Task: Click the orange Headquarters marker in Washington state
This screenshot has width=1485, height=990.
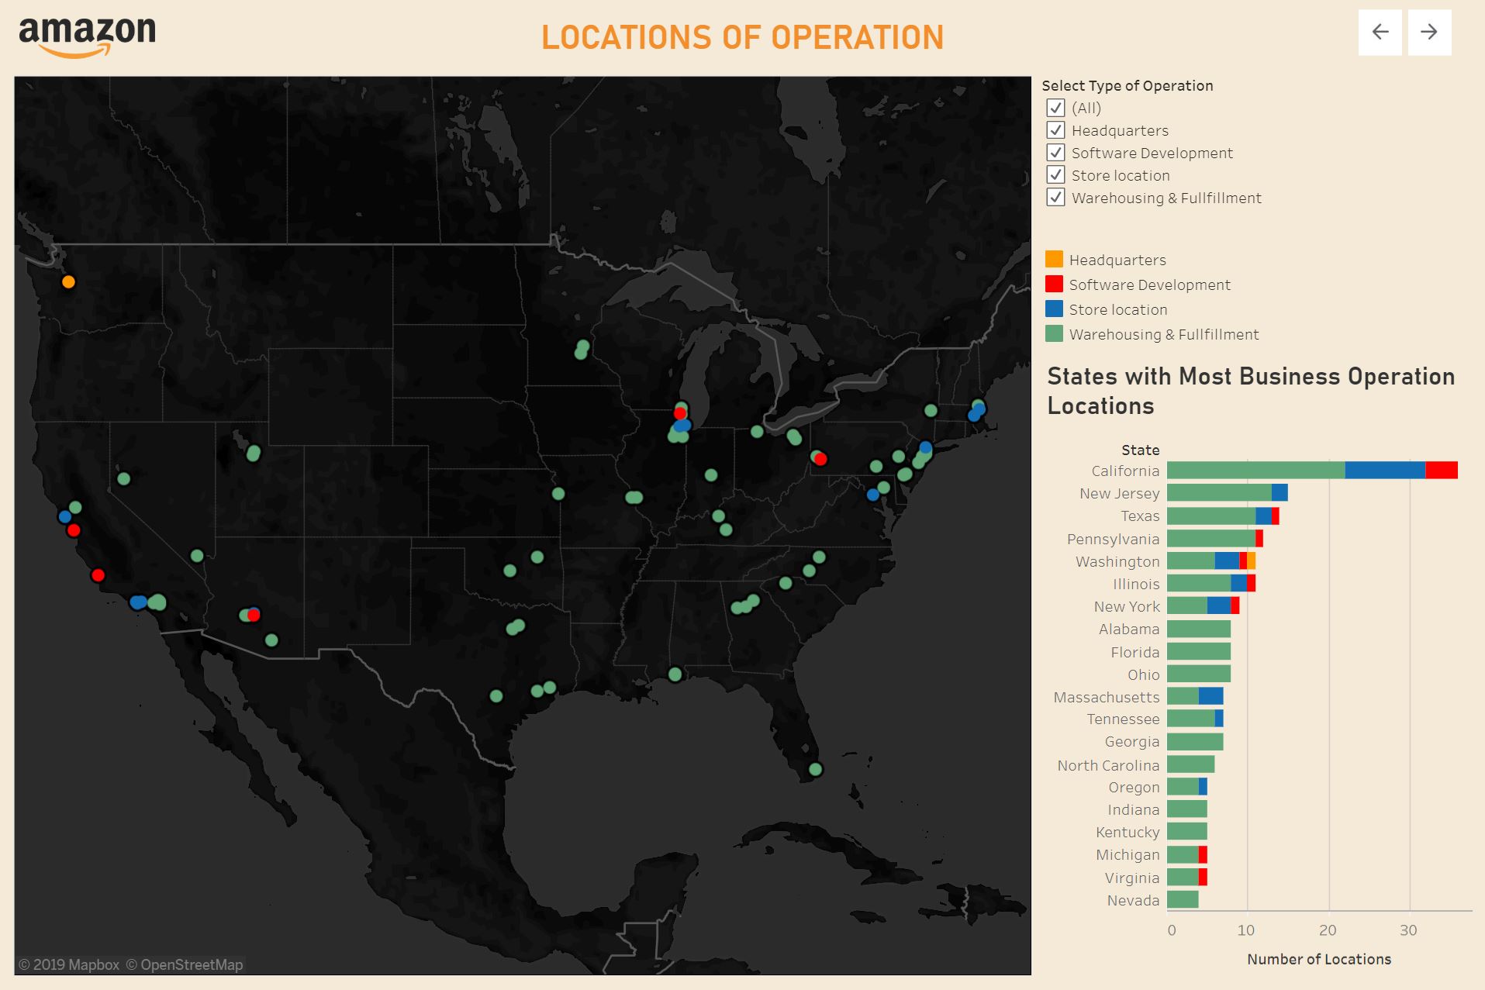Action: (68, 282)
